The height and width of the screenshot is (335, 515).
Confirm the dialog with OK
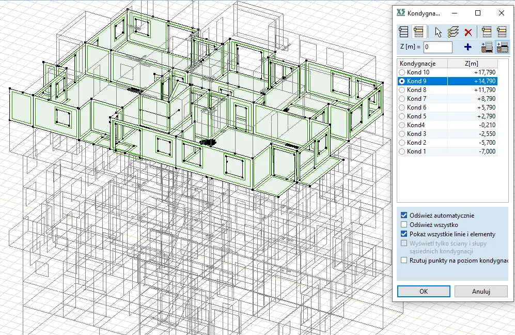coord(423,292)
